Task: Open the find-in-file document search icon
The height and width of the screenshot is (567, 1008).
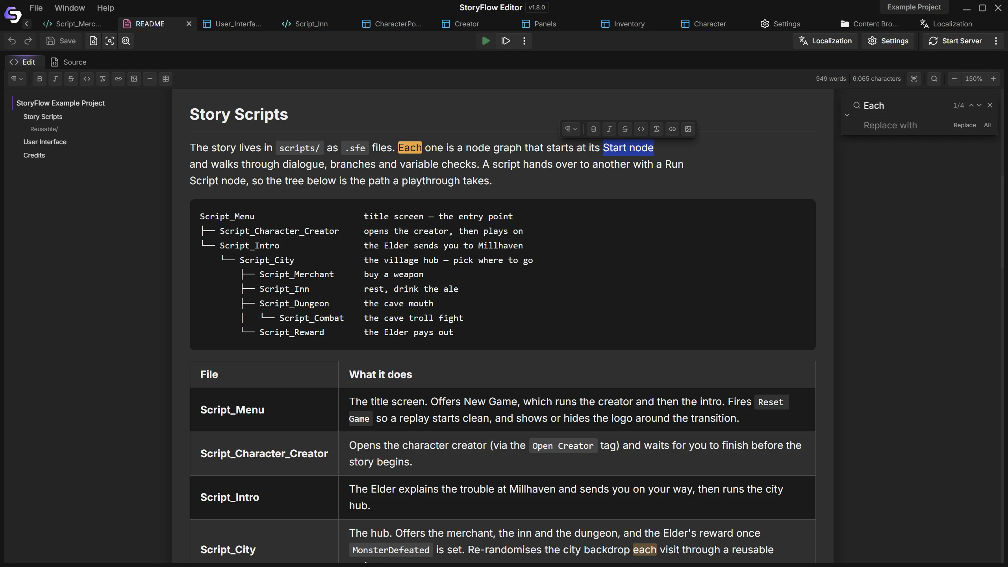Action: tap(93, 41)
